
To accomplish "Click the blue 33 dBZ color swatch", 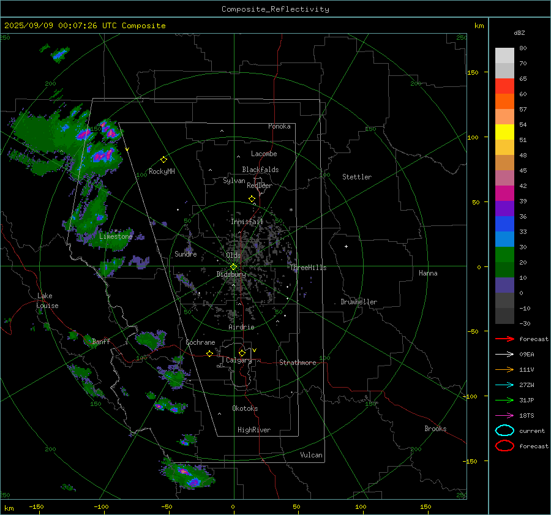I will (504, 224).
